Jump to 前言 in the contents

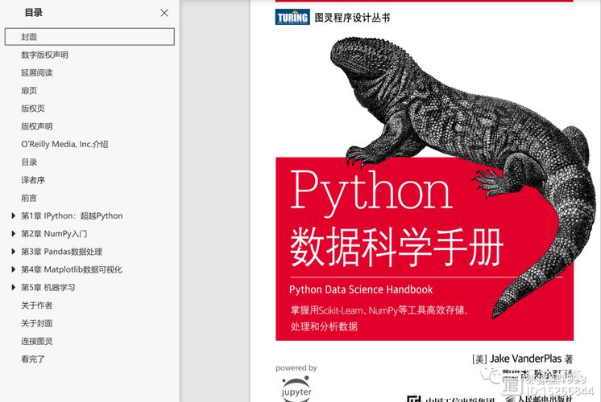[29, 198]
